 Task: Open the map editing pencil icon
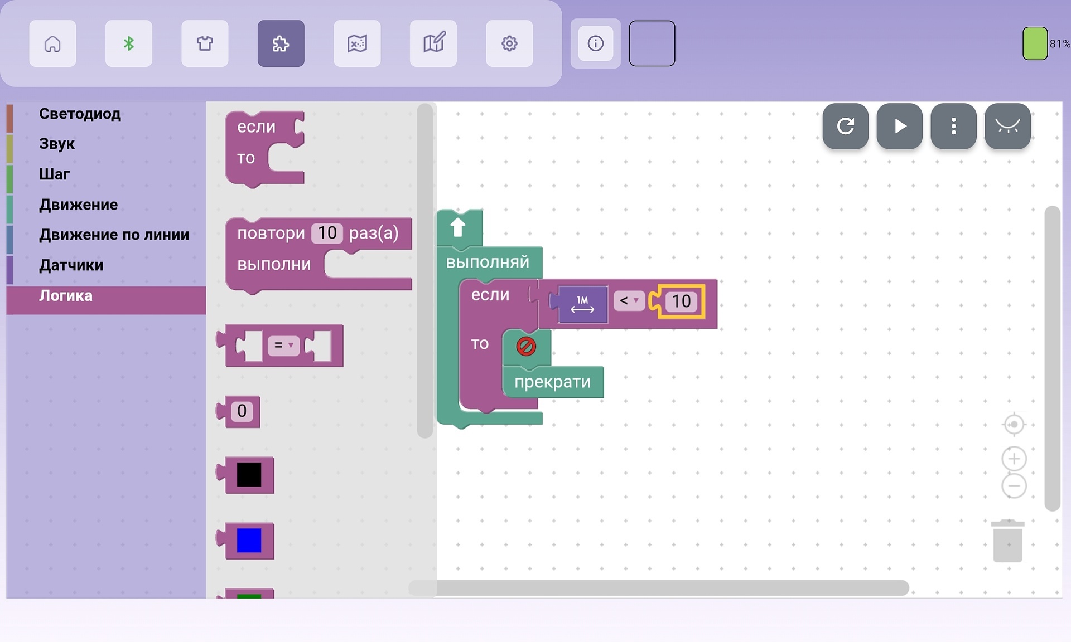click(x=433, y=43)
